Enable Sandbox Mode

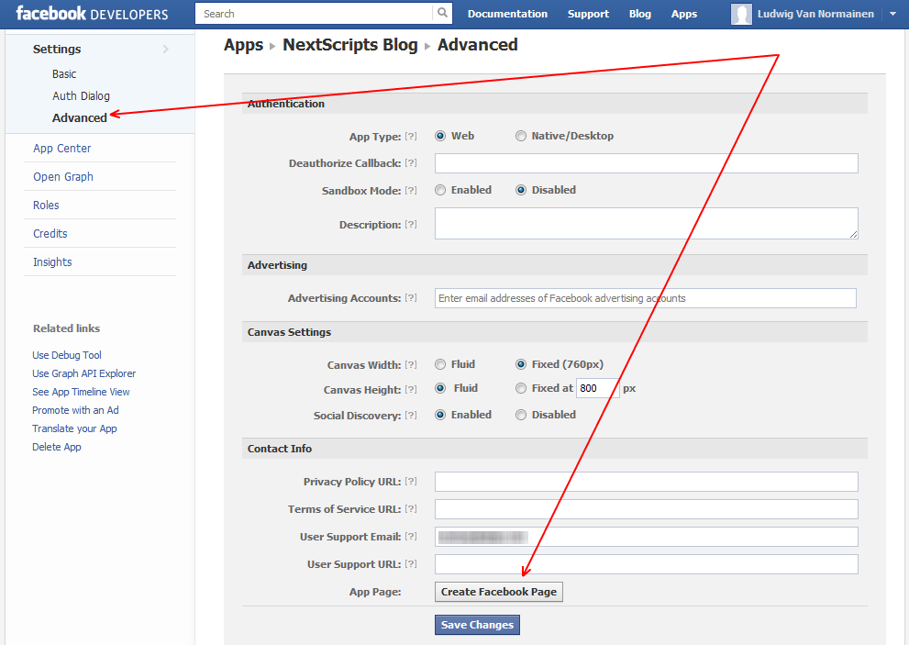440,190
